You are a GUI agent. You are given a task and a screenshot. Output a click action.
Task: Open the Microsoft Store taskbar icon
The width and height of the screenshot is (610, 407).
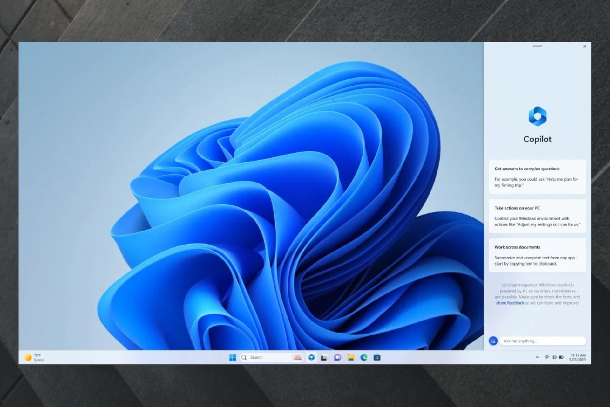[x=377, y=358]
